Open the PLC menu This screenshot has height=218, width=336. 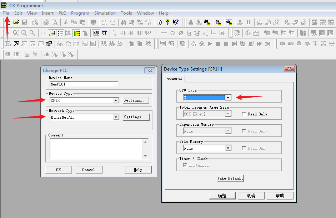(62, 13)
